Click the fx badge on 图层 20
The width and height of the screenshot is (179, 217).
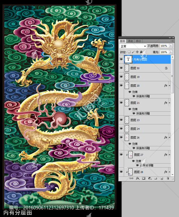click(166, 85)
